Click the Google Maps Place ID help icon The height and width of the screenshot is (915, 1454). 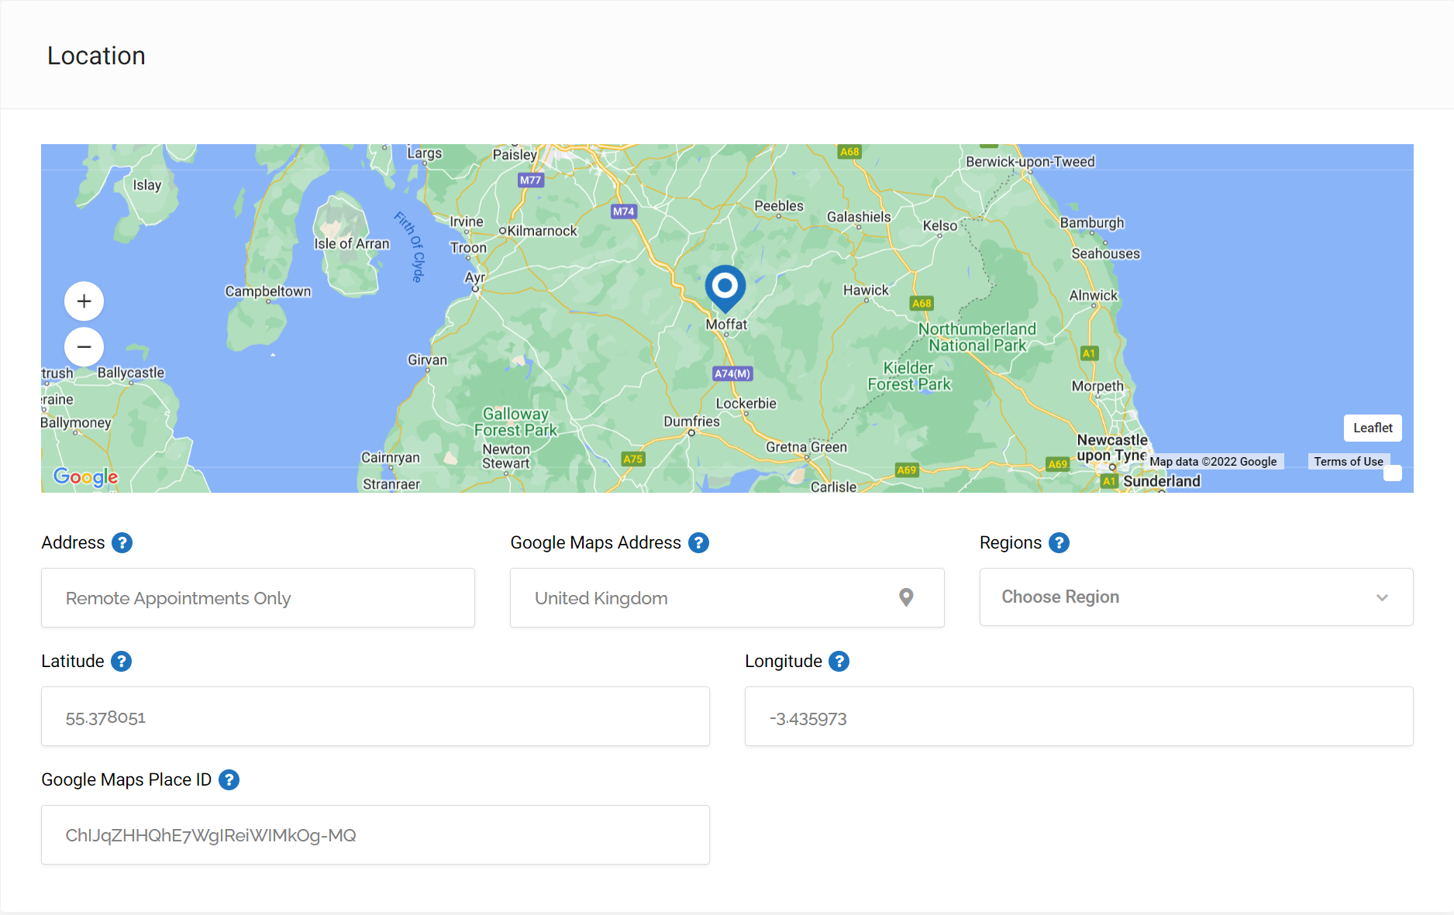[x=229, y=779]
